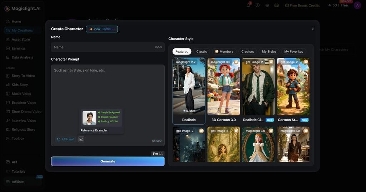366x192 pixels.
Task: Click the 5/shot cost label
Action: tap(189, 111)
